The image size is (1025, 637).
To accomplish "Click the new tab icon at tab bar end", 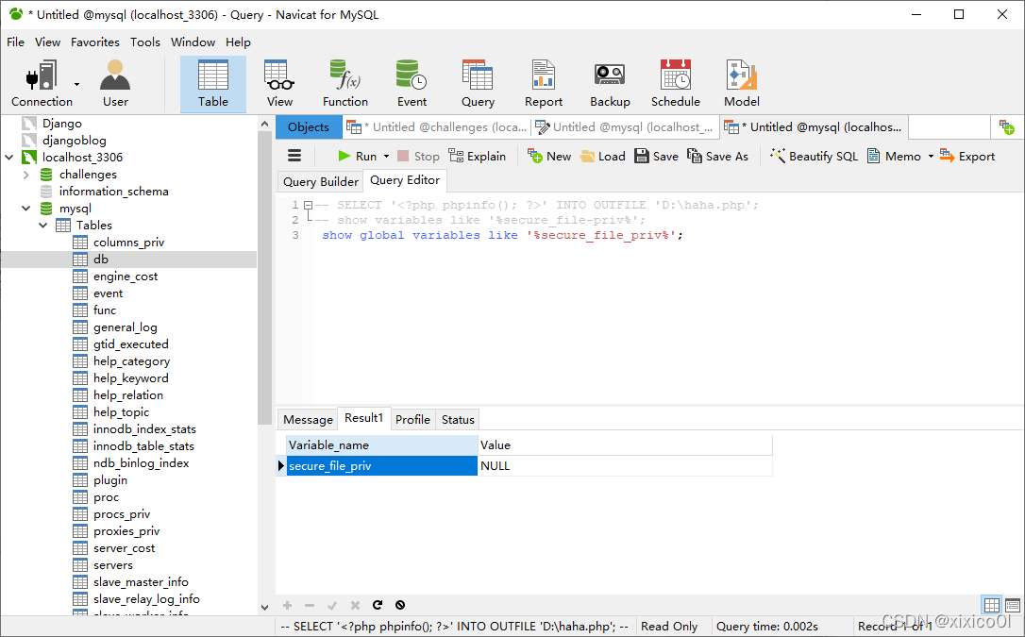I will [1007, 127].
